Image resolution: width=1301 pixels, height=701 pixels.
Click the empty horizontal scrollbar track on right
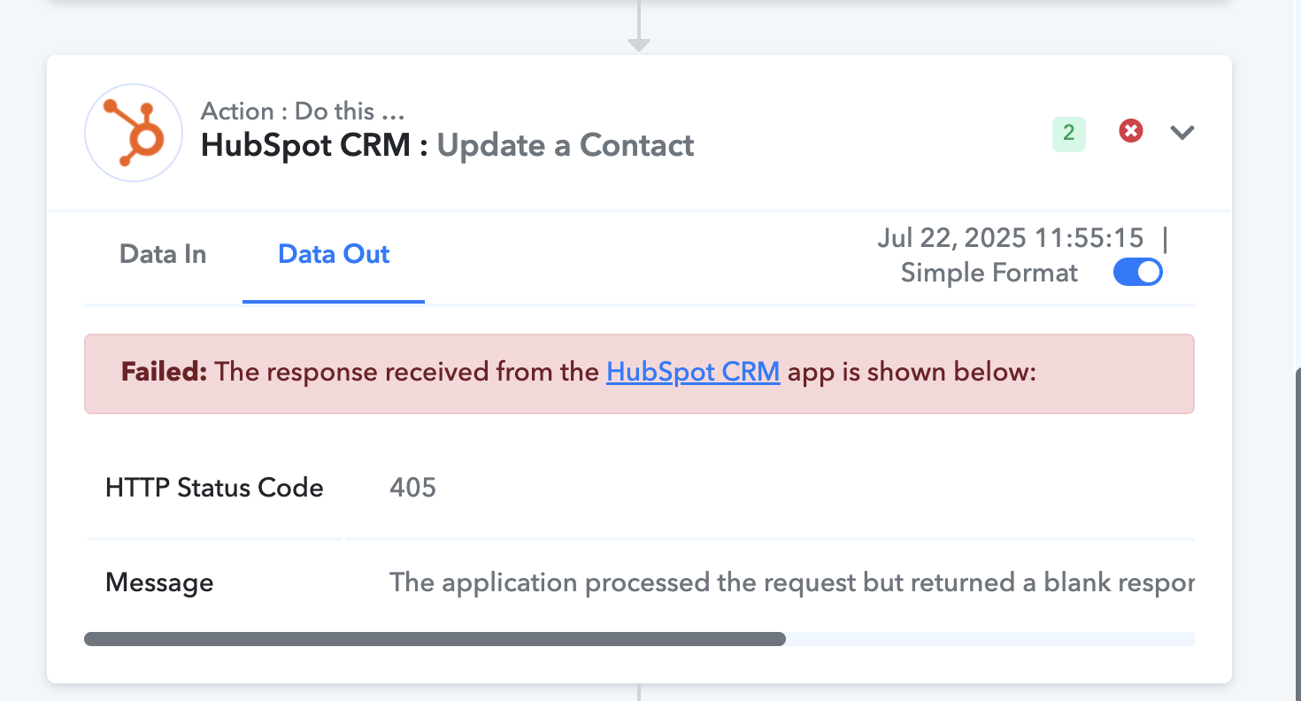coord(990,639)
